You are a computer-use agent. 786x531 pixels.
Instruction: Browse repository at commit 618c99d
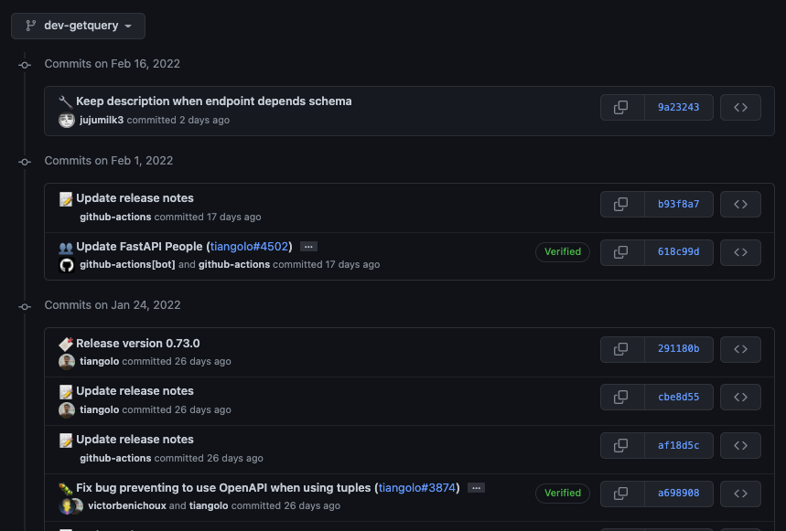coord(740,251)
